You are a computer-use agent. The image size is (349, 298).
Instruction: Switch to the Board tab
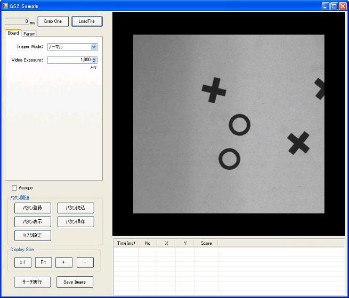point(13,33)
